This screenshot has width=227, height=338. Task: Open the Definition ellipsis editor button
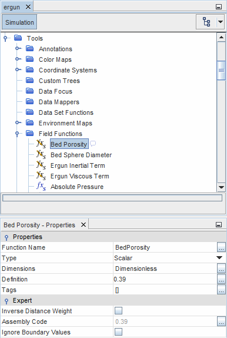221,279
